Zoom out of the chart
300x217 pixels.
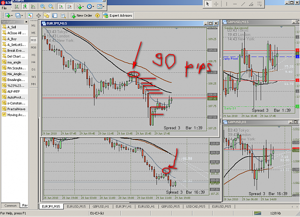pyautogui.click(x=51, y=7)
